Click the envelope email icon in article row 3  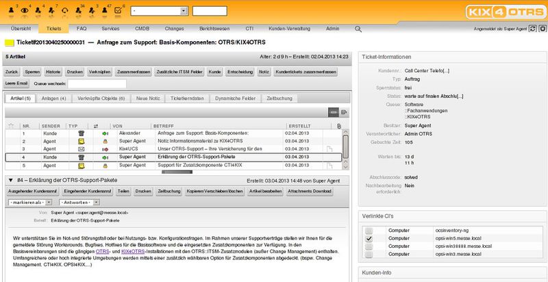pyautogui.click(x=81, y=149)
